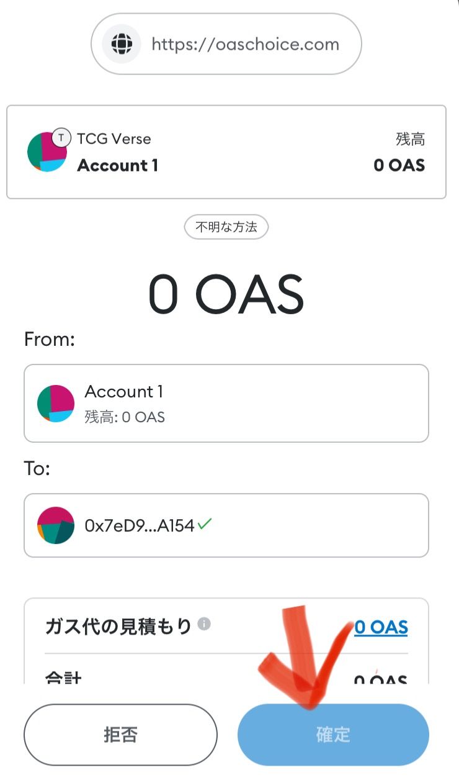Select the 0x7eD9...A154 recipient address
The height and width of the screenshot is (783, 459).
(140, 526)
